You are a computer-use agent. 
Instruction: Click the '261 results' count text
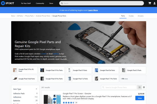46,87
